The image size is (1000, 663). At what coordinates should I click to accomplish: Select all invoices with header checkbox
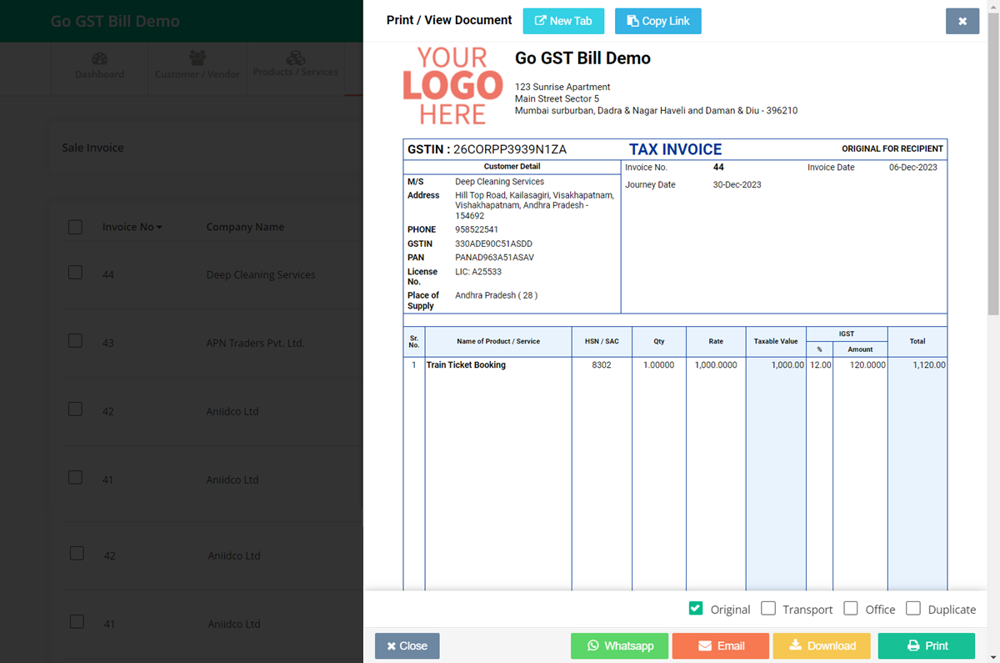[x=75, y=227]
